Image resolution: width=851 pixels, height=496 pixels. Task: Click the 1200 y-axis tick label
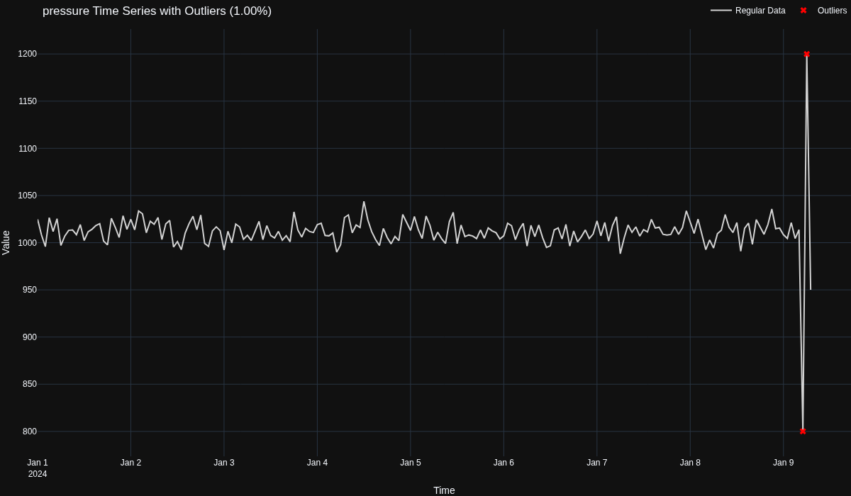28,54
